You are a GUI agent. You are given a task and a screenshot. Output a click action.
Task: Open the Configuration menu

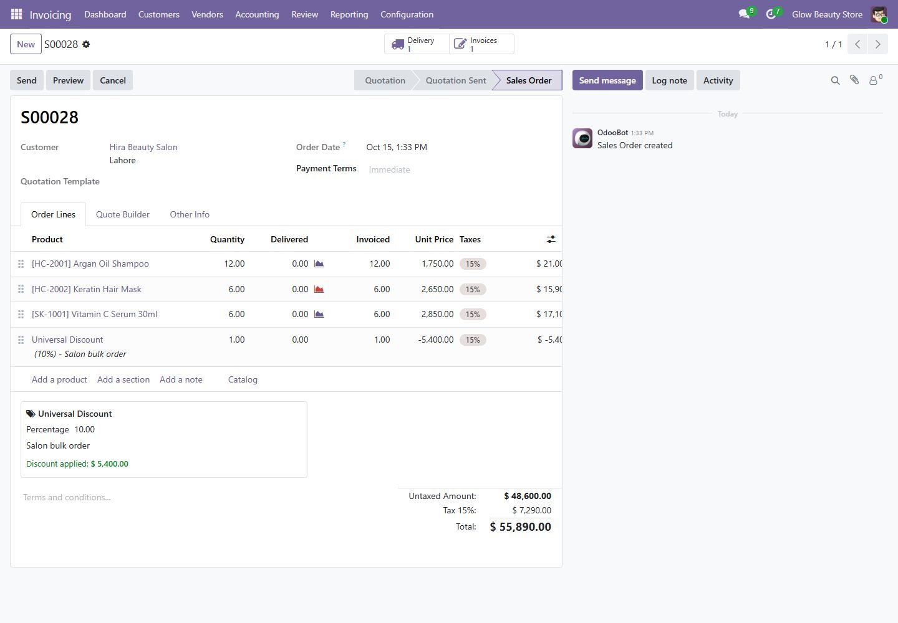click(x=407, y=14)
